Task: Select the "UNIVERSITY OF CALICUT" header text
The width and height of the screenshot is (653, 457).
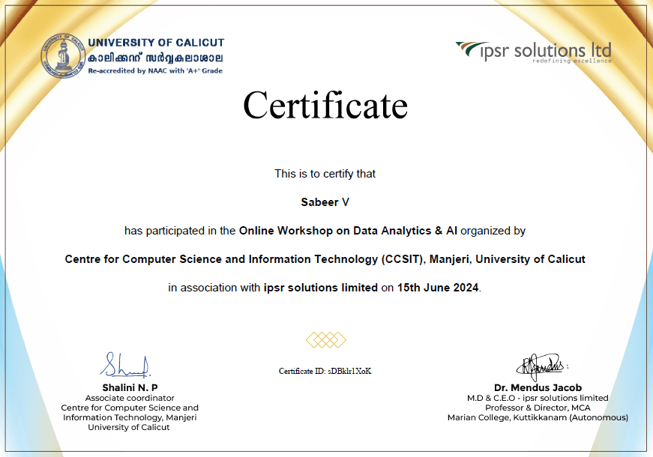Action: click(x=156, y=43)
